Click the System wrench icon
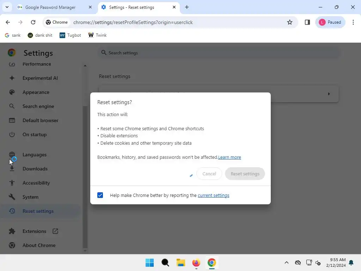 pos(12,197)
